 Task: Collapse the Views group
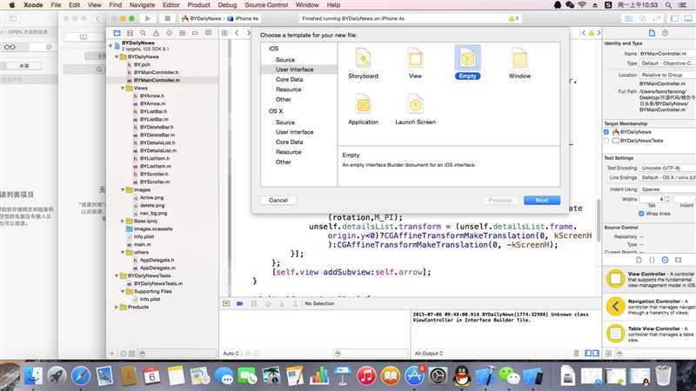tap(123, 89)
